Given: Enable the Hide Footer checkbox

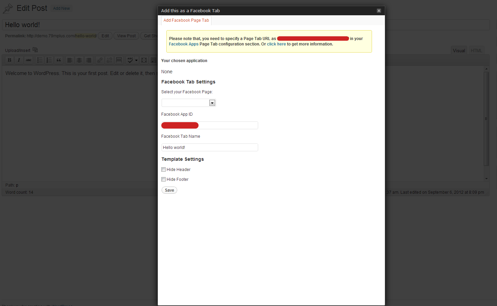Looking at the screenshot, I should 164,179.
